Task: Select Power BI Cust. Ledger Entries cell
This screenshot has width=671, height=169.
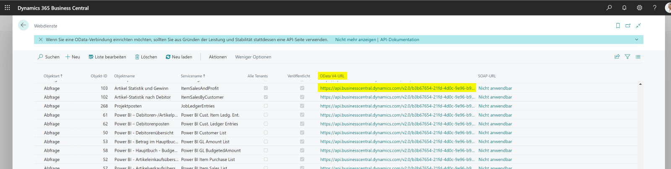Action: [x=209, y=124]
